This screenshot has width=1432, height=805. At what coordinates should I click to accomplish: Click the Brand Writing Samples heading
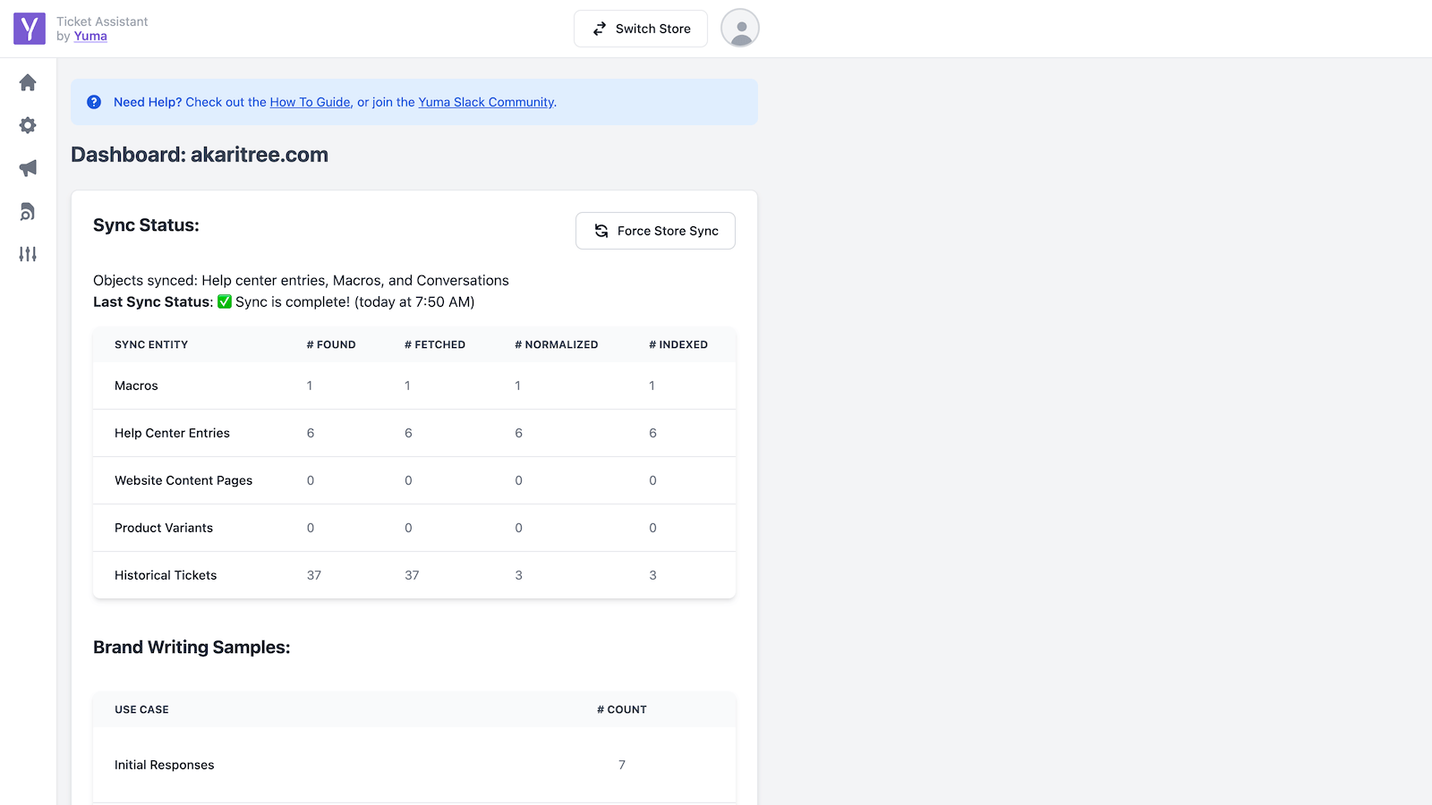click(192, 647)
